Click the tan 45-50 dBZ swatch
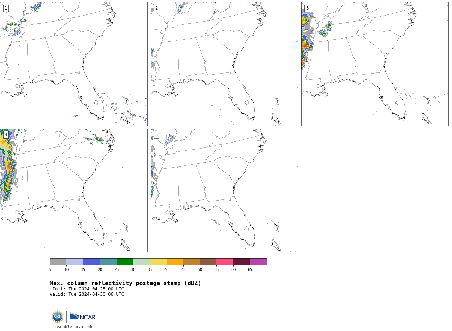 (191, 262)
